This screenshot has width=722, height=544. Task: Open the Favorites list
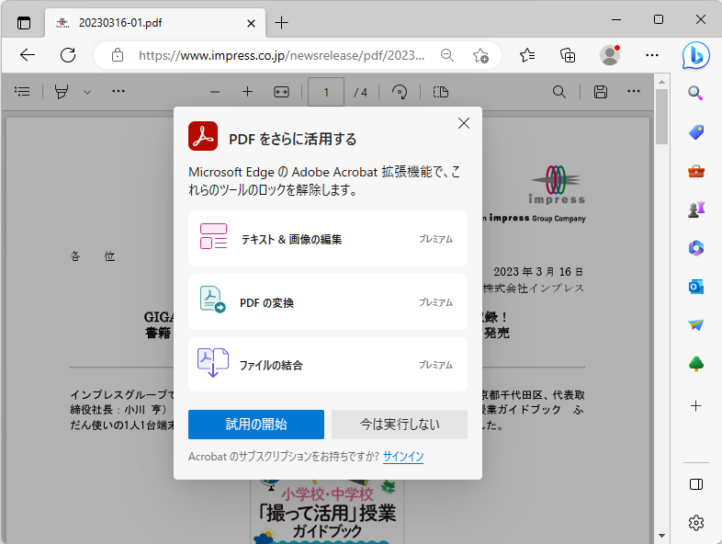[x=527, y=55]
